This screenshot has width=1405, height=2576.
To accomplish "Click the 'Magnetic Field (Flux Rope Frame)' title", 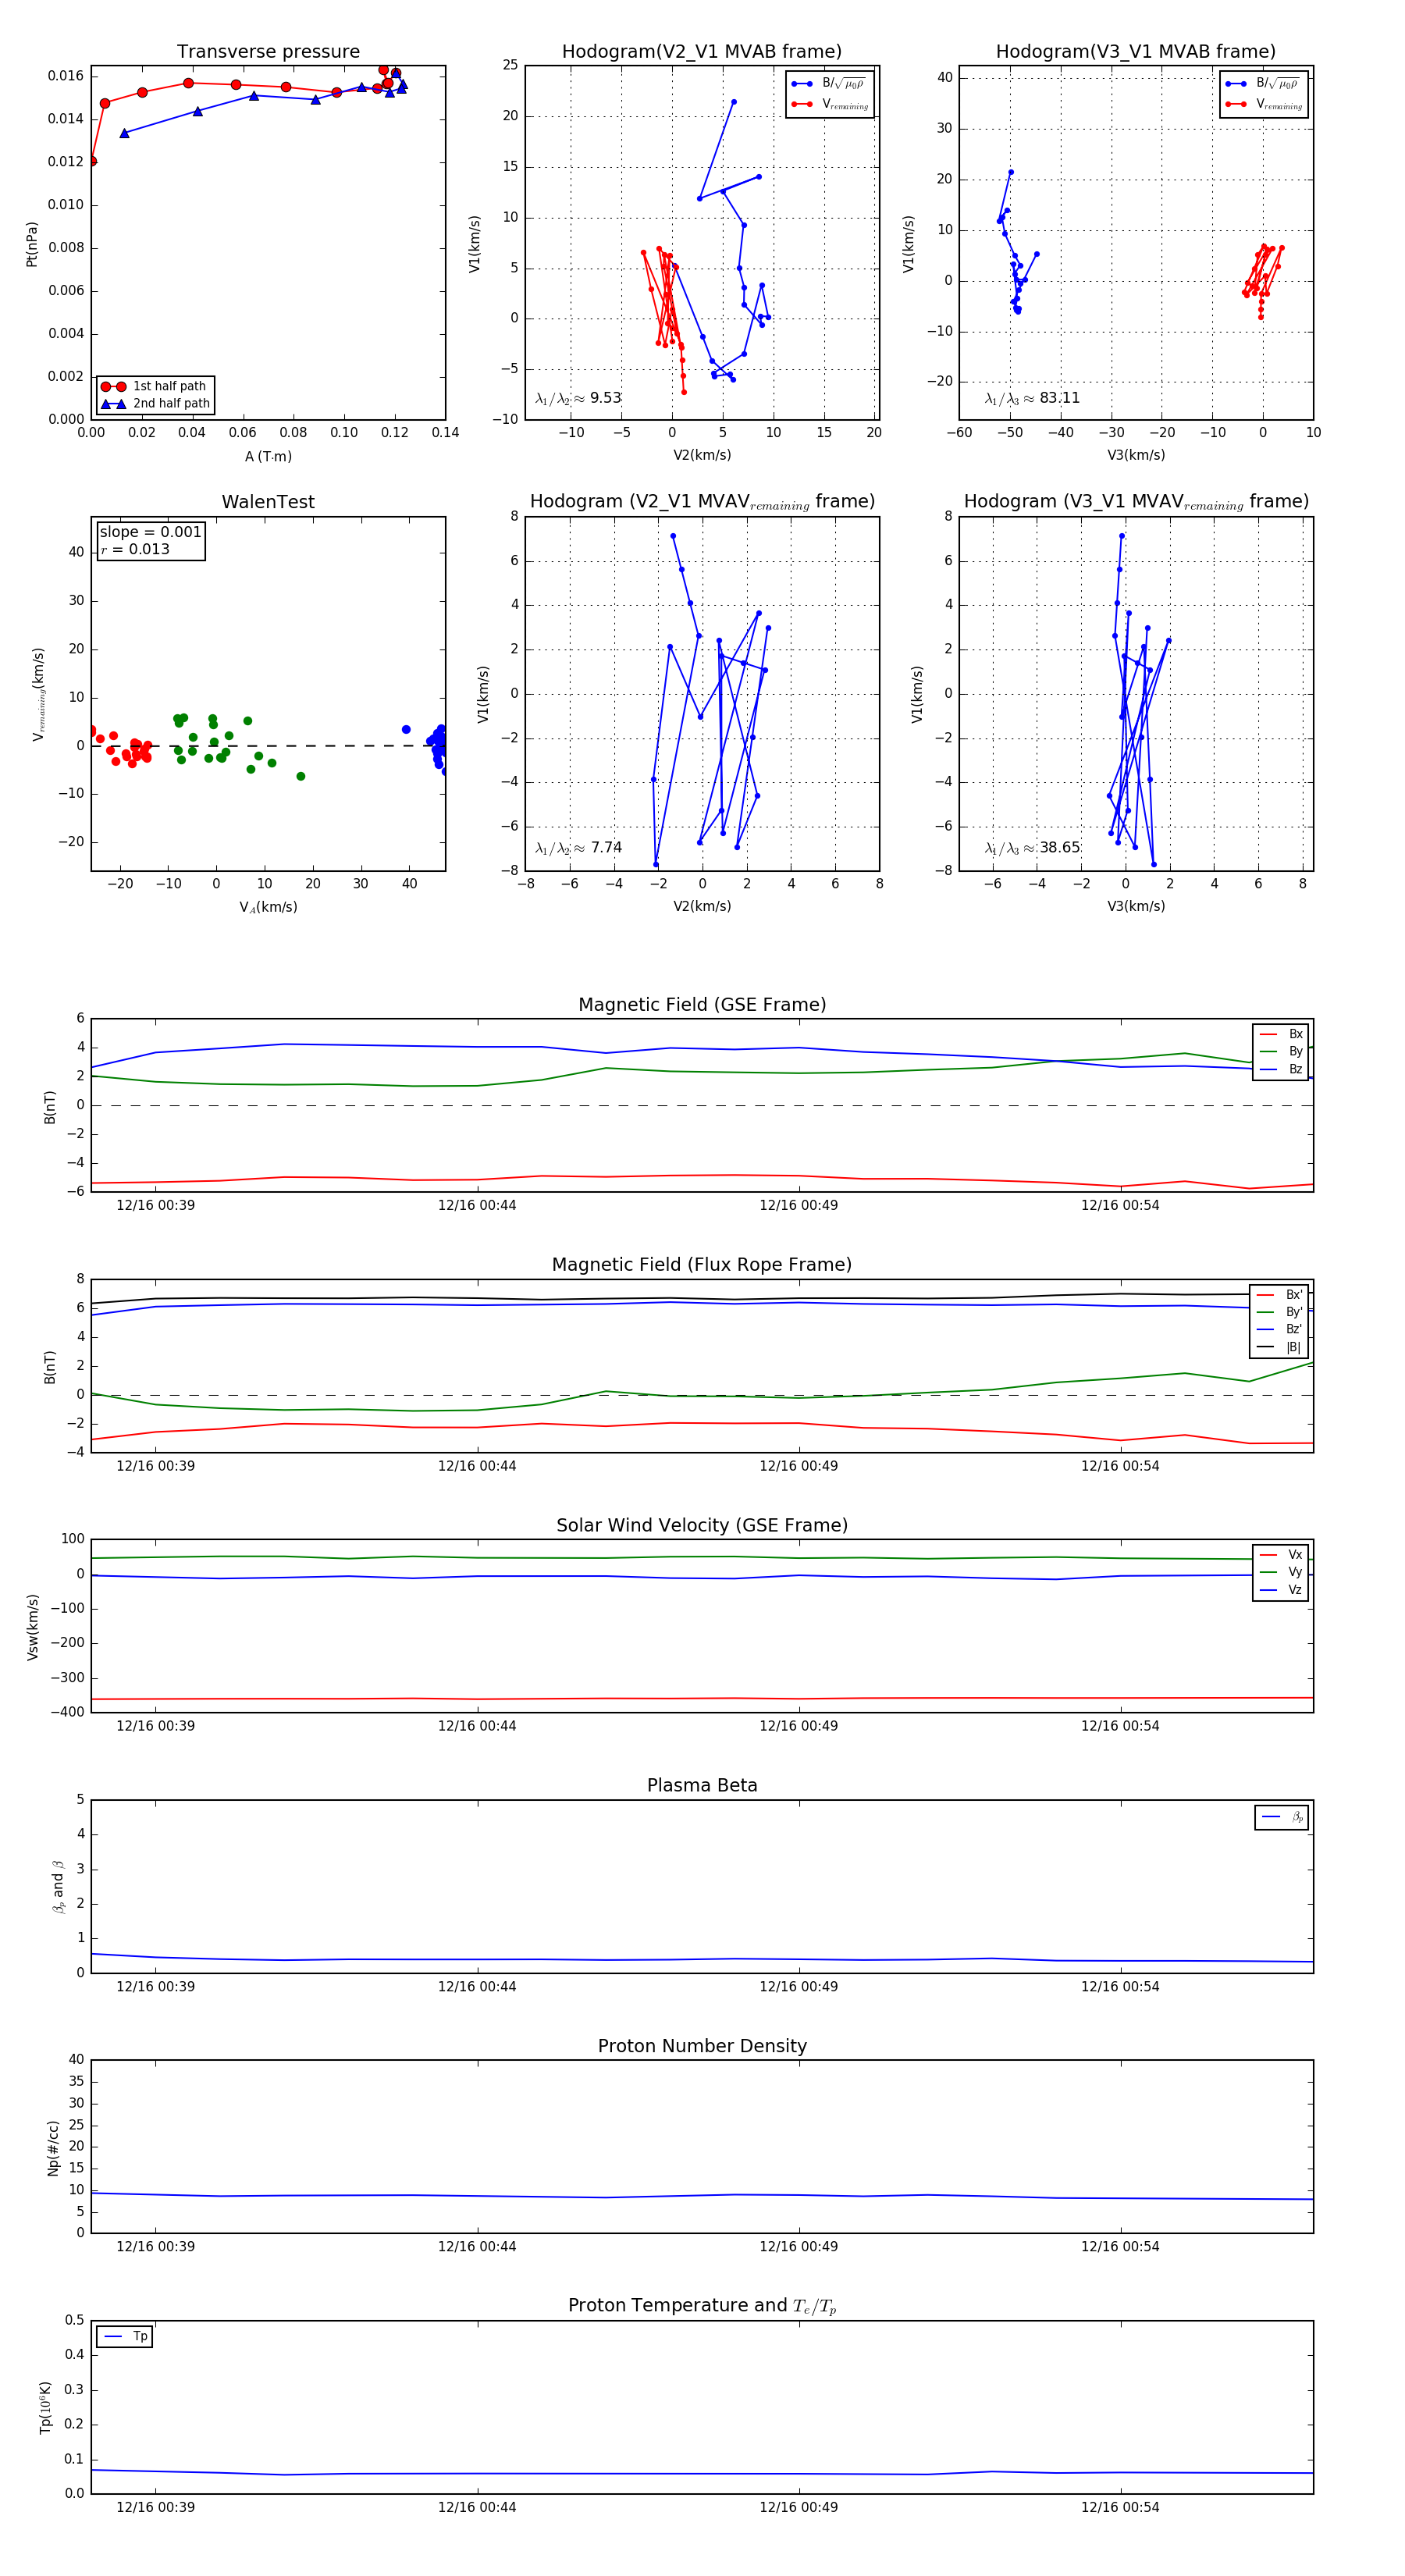I will [x=702, y=1265].
